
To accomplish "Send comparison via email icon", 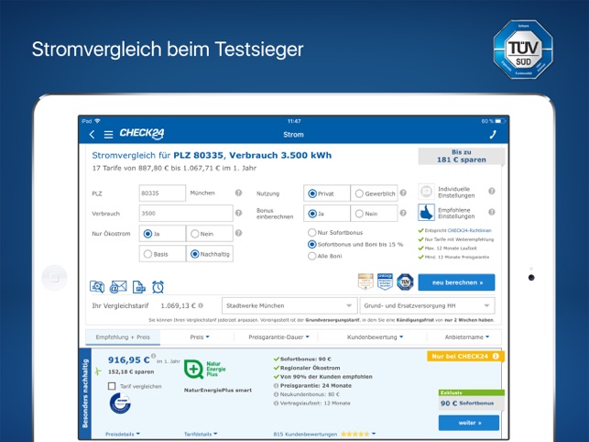I will point(118,287).
